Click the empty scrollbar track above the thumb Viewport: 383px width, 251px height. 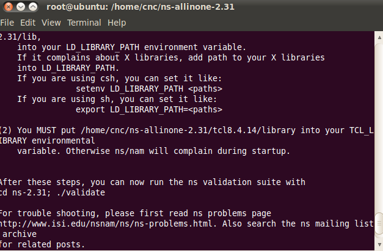pyautogui.click(x=379, y=128)
